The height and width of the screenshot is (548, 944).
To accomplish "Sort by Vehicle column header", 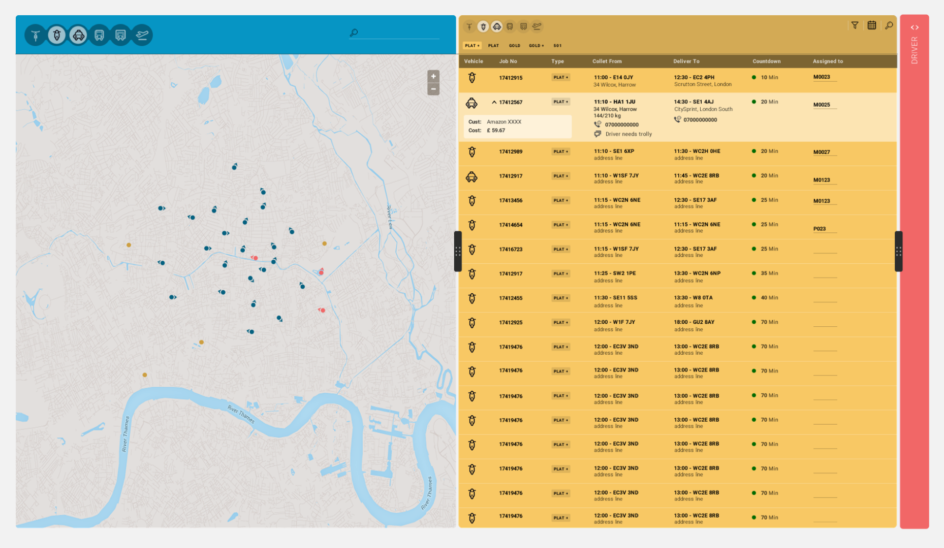I will (474, 61).
